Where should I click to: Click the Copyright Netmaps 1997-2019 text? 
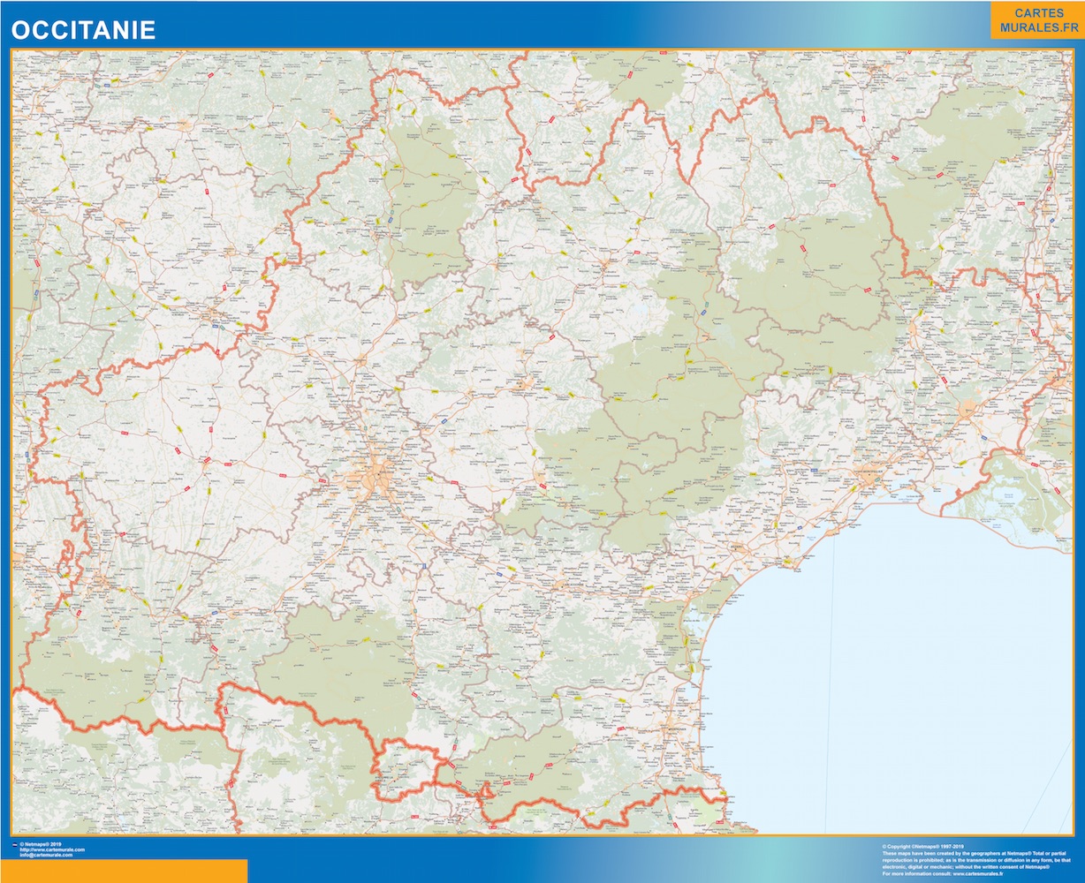tap(922, 847)
